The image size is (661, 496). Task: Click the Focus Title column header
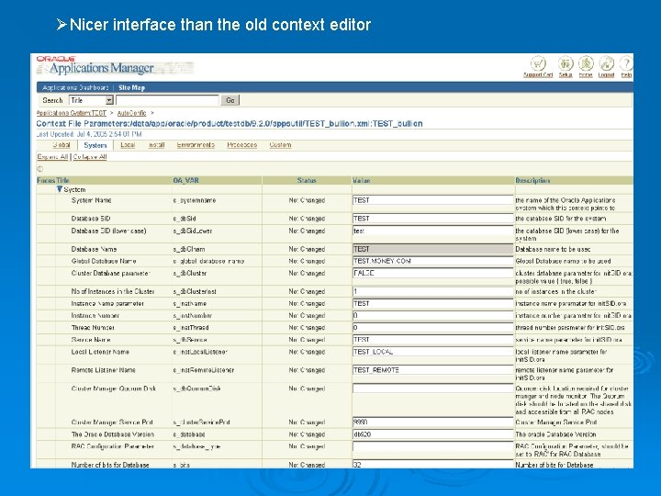click(52, 181)
